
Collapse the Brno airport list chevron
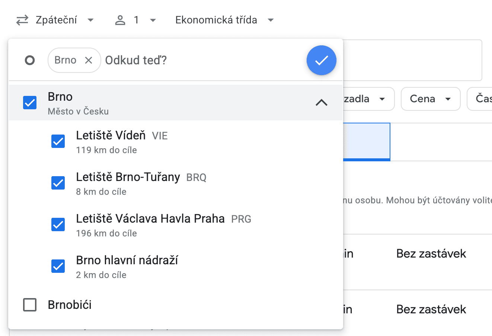point(322,103)
